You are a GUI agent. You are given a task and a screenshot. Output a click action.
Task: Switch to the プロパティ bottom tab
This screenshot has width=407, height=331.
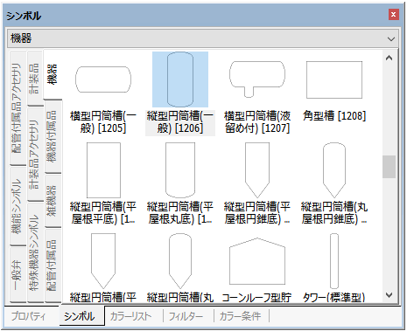[x=29, y=316]
